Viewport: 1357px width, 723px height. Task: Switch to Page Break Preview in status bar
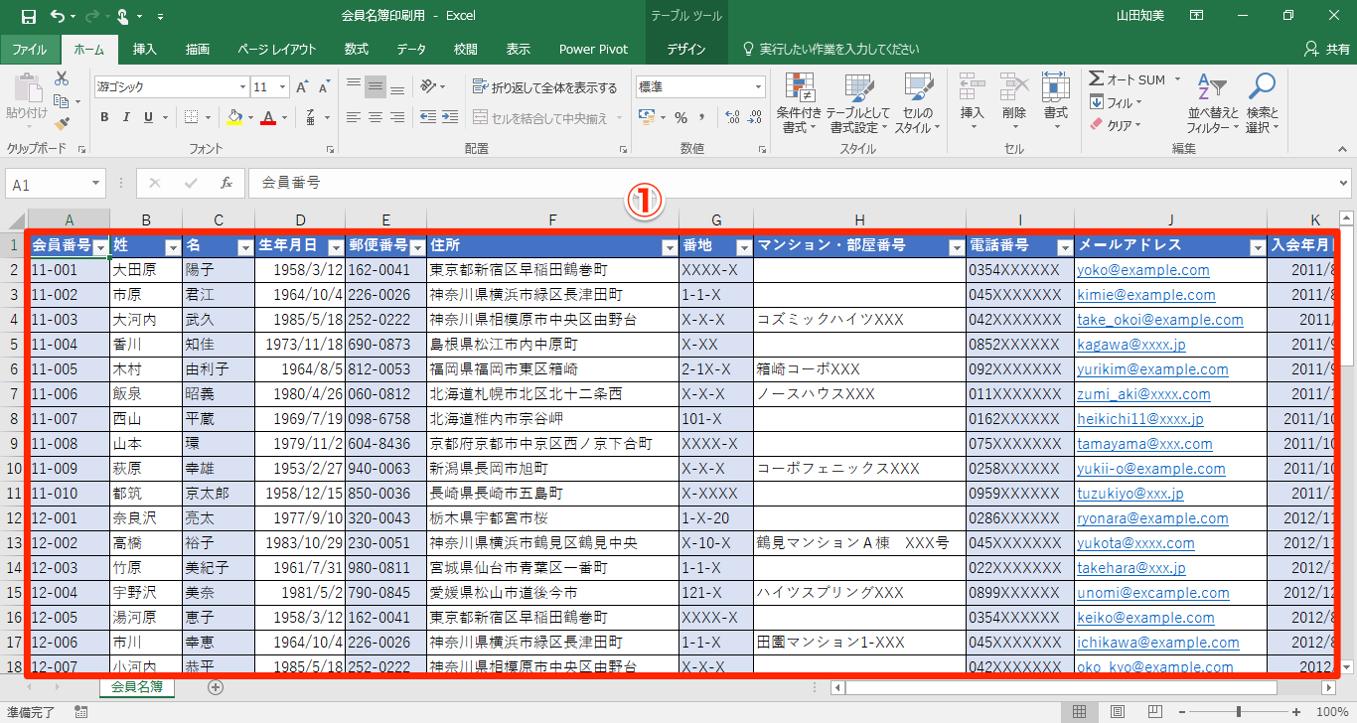click(x=1154, y=711)
